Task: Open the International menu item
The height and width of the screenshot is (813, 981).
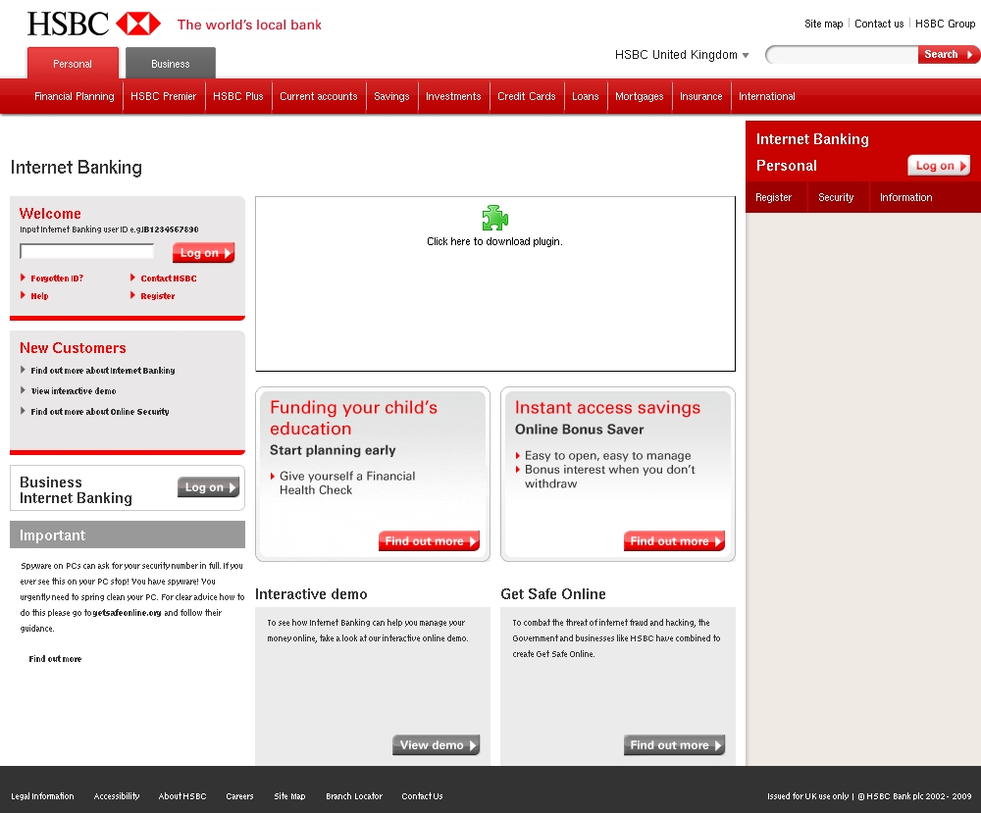Action: 767,96
